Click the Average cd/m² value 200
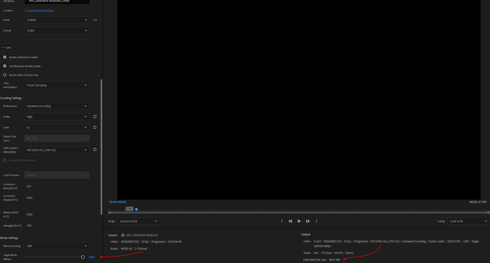490x263 pixels. coord(29,226)
